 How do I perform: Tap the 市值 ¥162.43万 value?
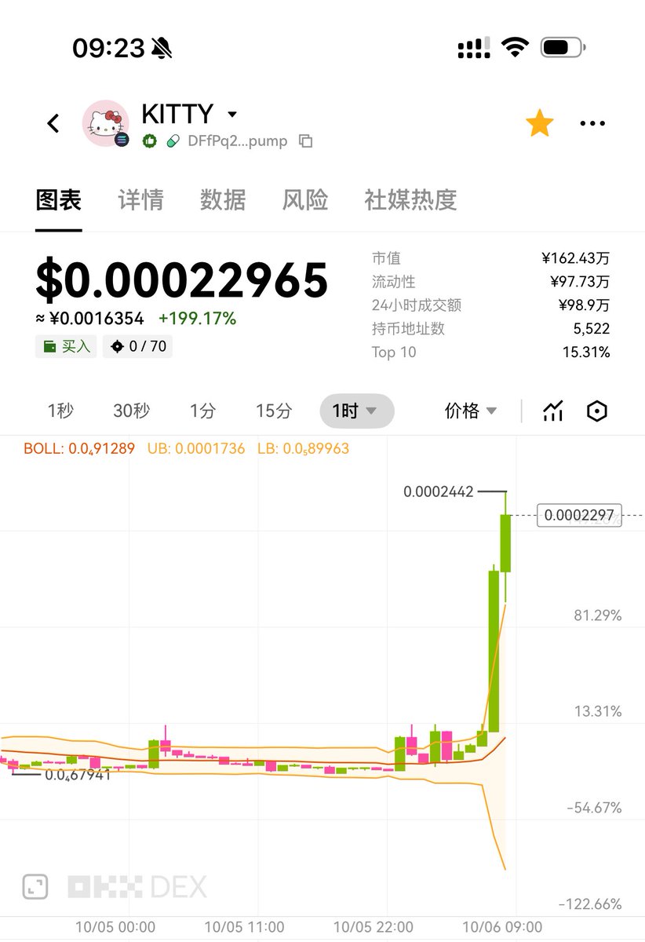(575, 258)
